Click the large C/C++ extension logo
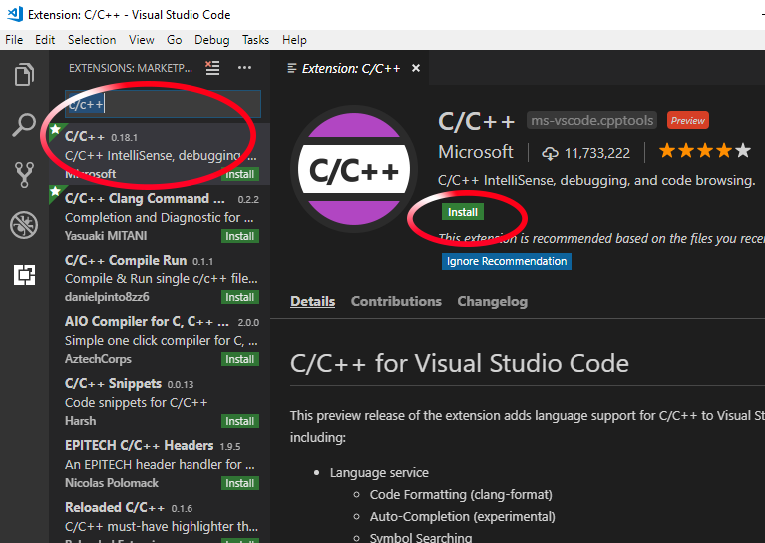This screenshot has width=765, height=543. (x=354, y=169)
